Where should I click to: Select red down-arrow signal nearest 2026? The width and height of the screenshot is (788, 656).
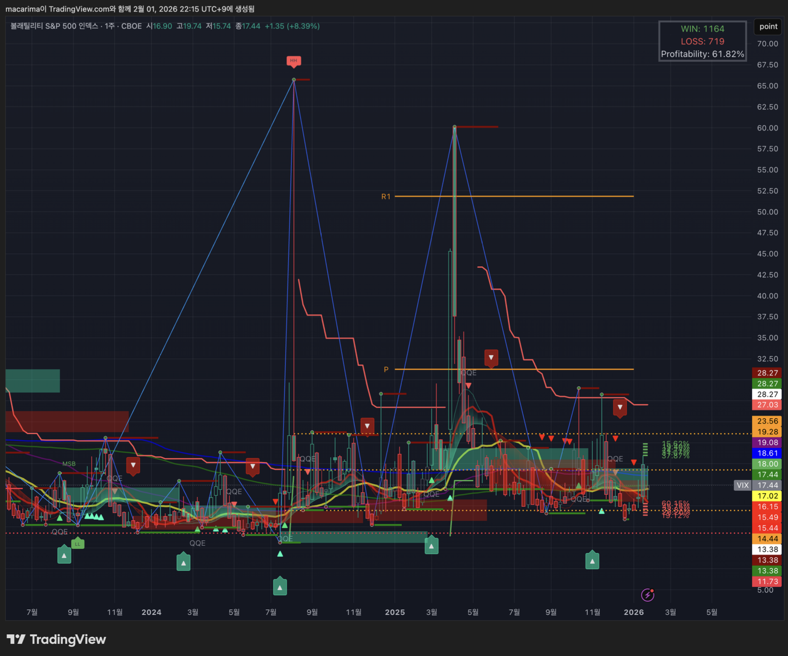pos(620,407)
